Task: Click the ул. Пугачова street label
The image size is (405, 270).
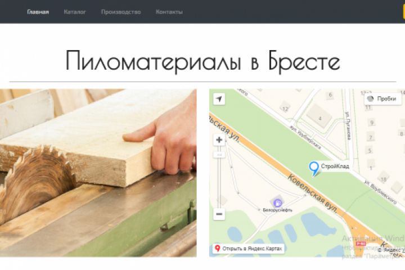Action: click(x=348, y=126)
